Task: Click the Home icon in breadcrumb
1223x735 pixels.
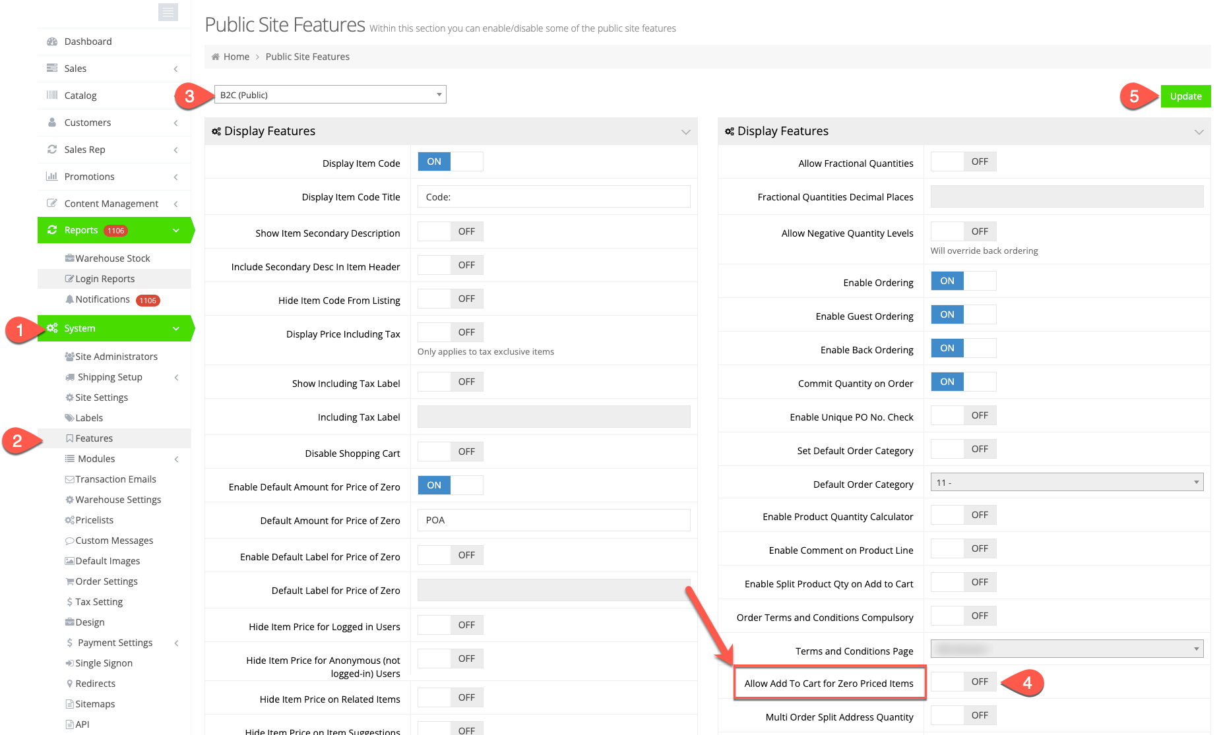Action: [x=215, y=57]
